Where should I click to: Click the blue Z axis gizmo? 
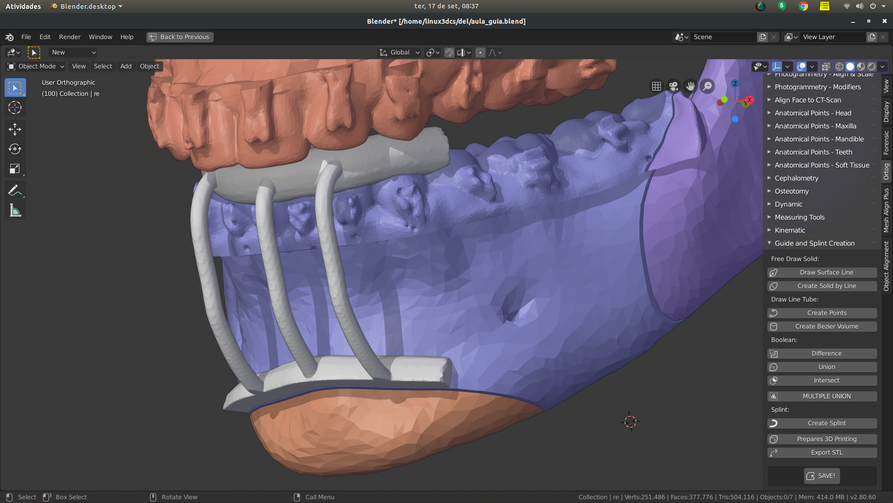[735, 83]
